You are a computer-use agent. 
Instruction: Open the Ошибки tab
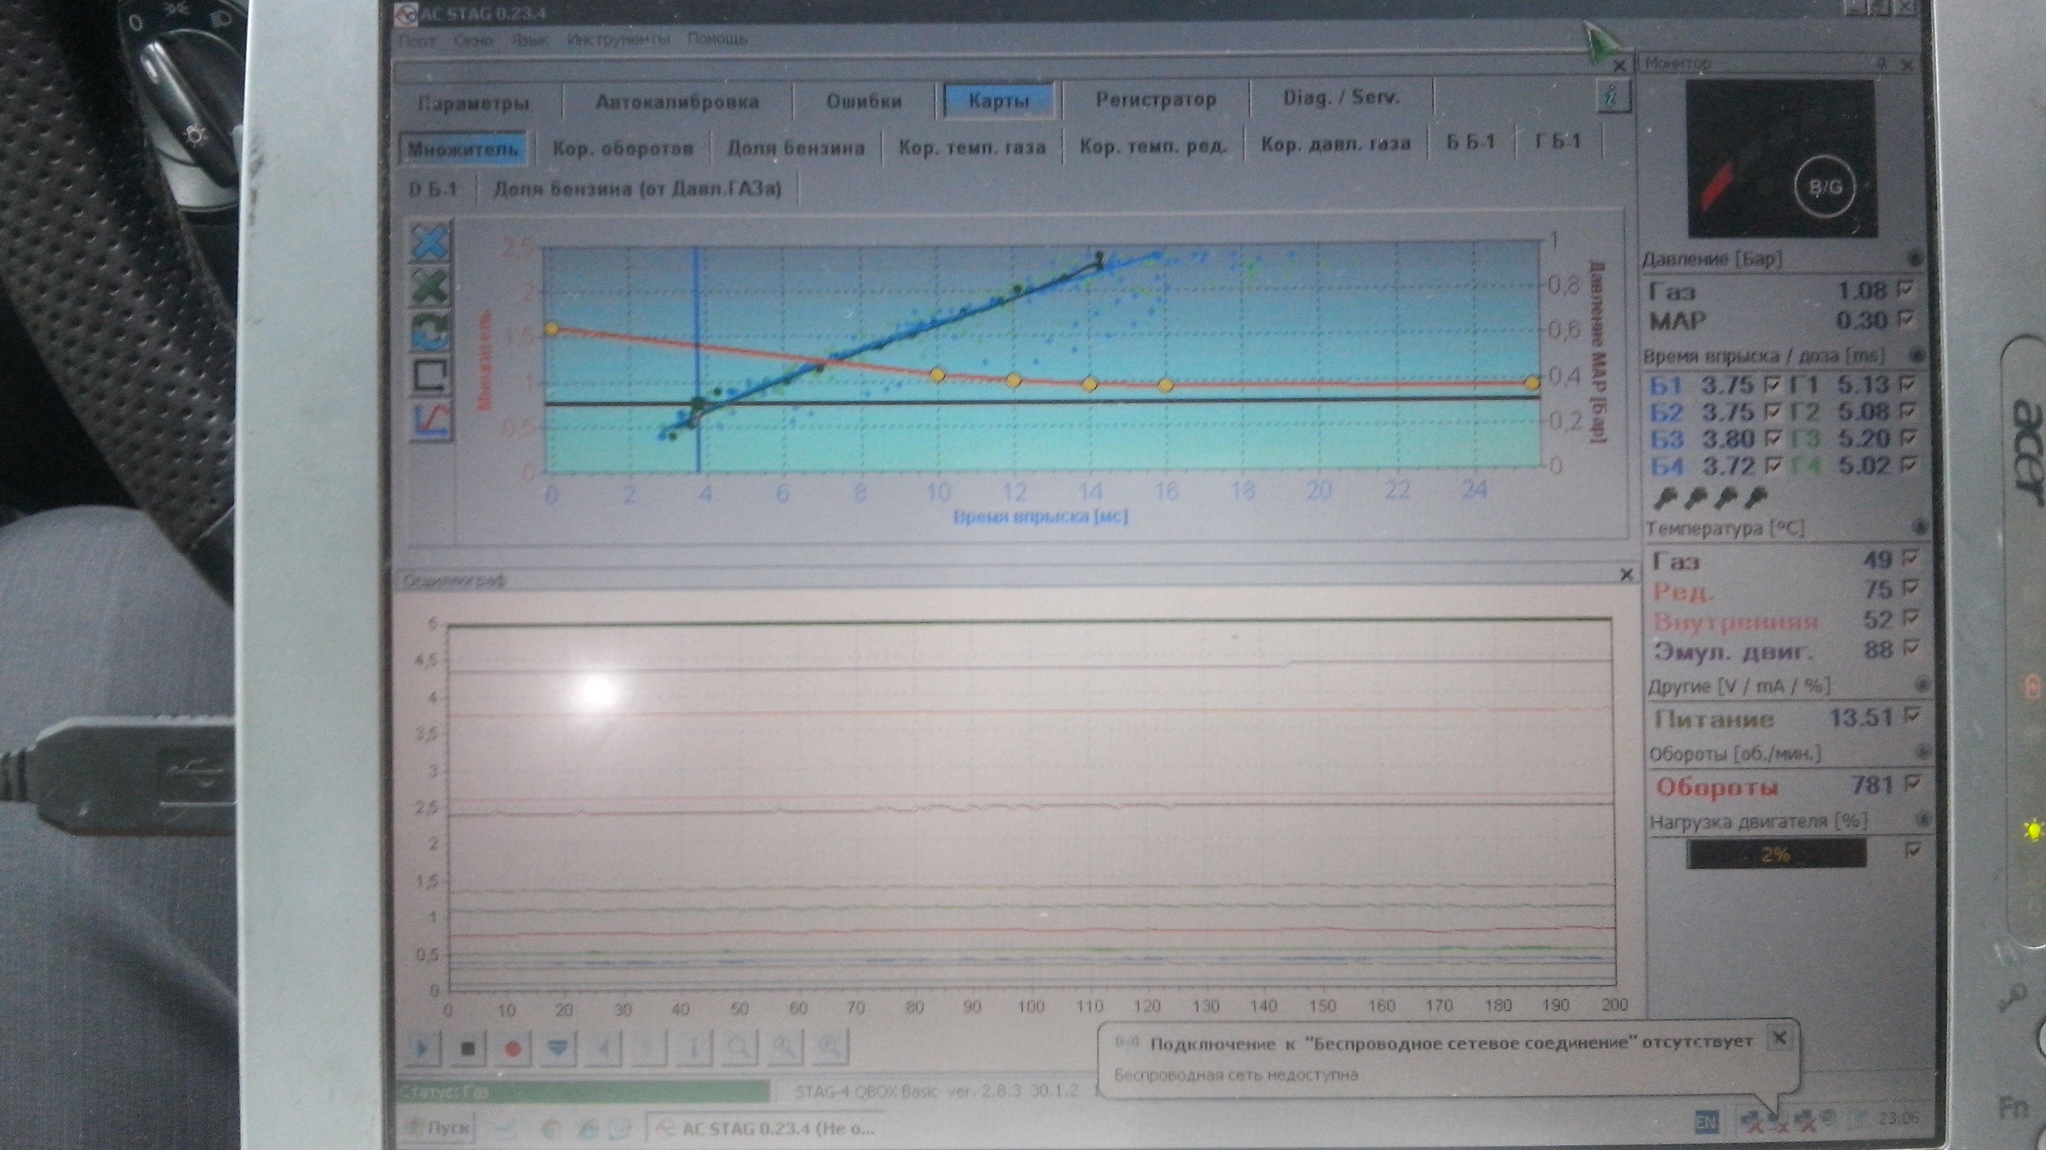click(x=864, y=101)
